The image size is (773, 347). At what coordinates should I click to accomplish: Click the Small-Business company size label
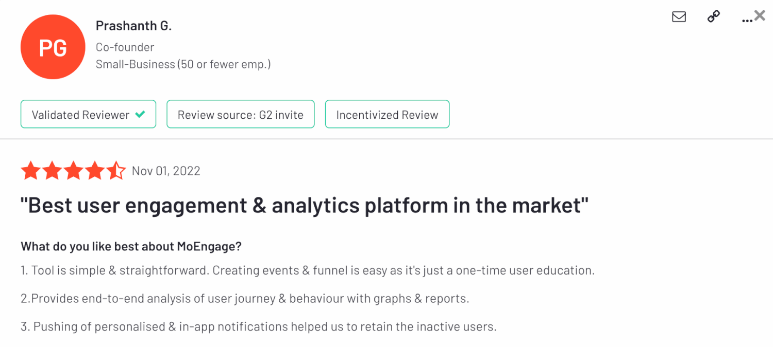click(x=183, y=64)
